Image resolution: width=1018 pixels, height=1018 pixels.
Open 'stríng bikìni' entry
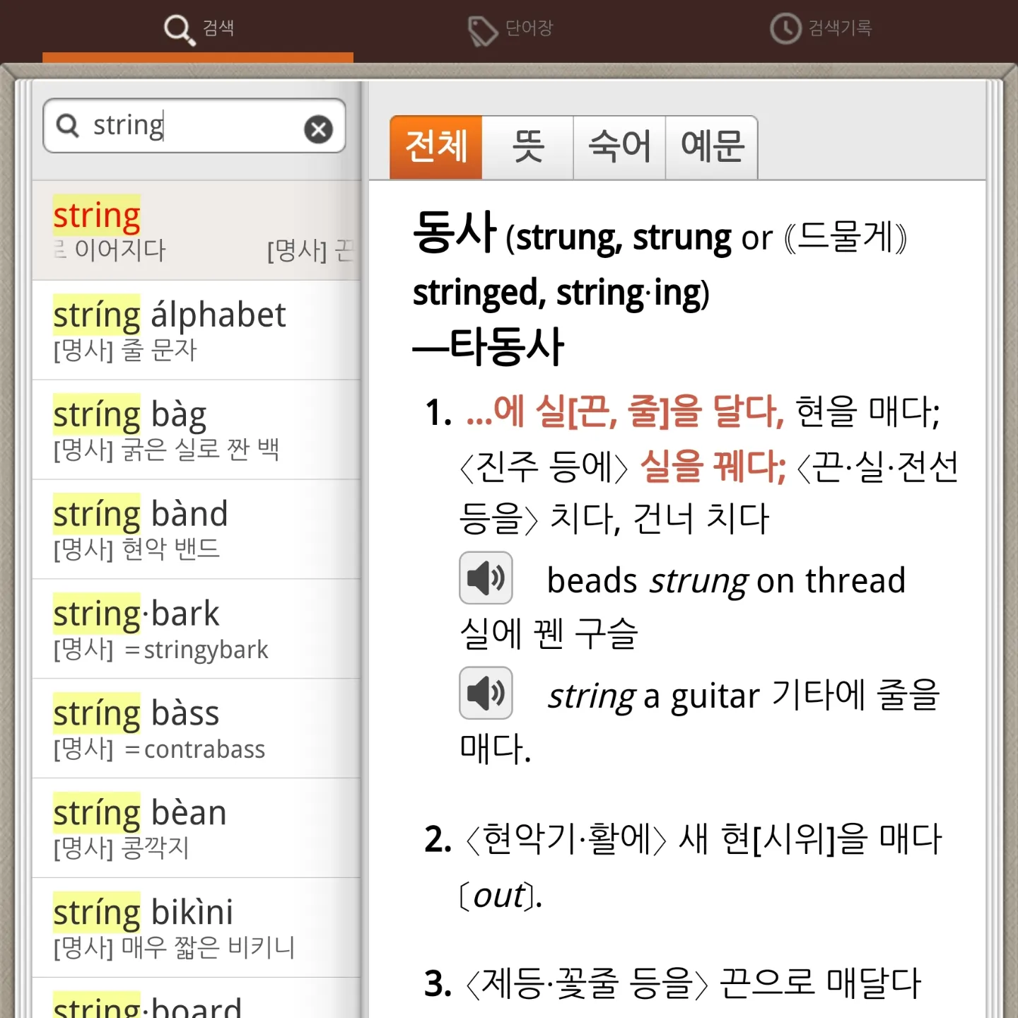point(196,928)
